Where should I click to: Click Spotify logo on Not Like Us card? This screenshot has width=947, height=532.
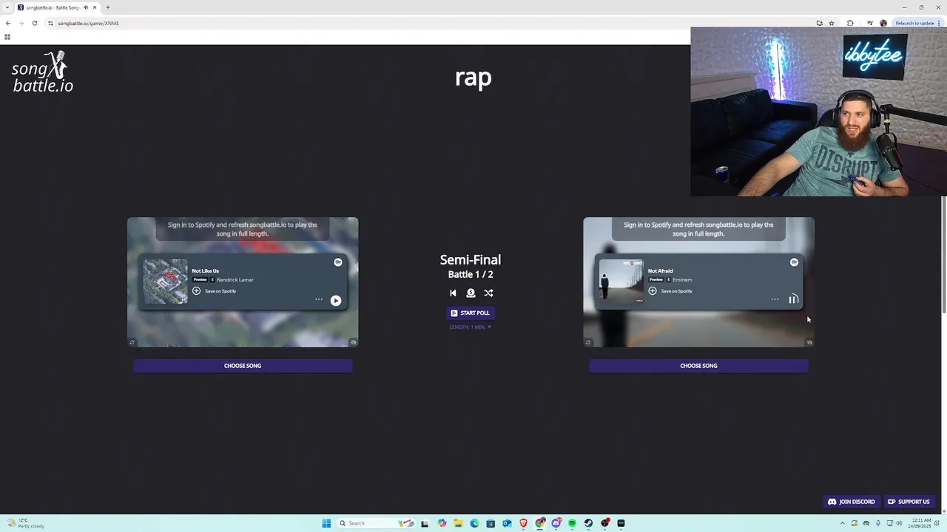click(x=337, y=262)
